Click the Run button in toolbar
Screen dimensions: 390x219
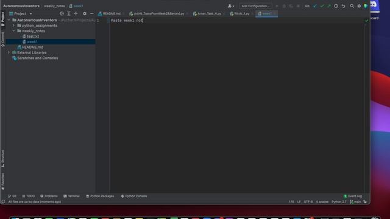pyautogui.click(x=277, y=6)
